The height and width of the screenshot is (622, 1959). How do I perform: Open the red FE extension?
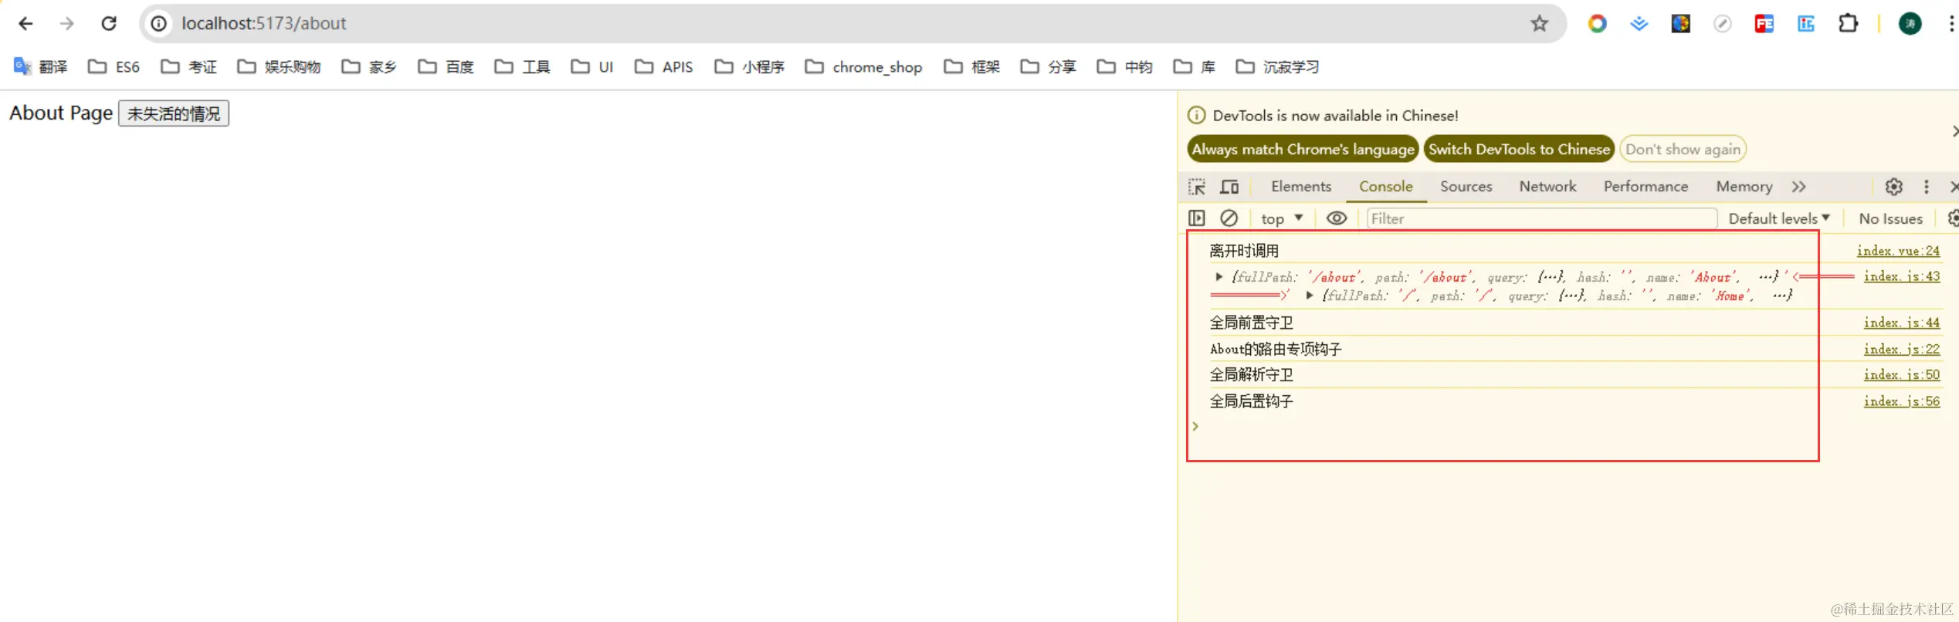pos(1764,24)
